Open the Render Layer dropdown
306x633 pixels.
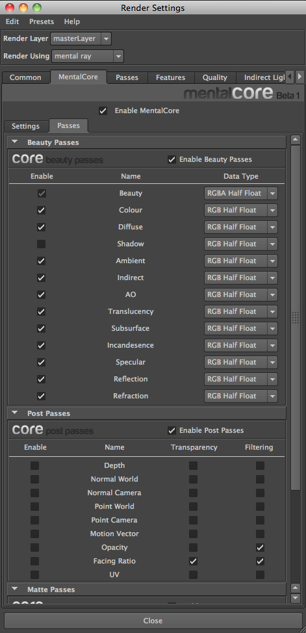tap(81, 39)
